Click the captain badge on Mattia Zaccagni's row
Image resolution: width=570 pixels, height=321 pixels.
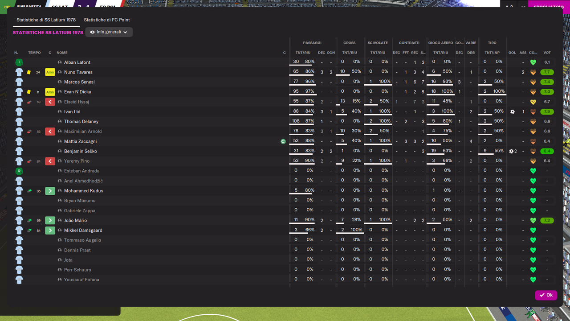point(283,141)
